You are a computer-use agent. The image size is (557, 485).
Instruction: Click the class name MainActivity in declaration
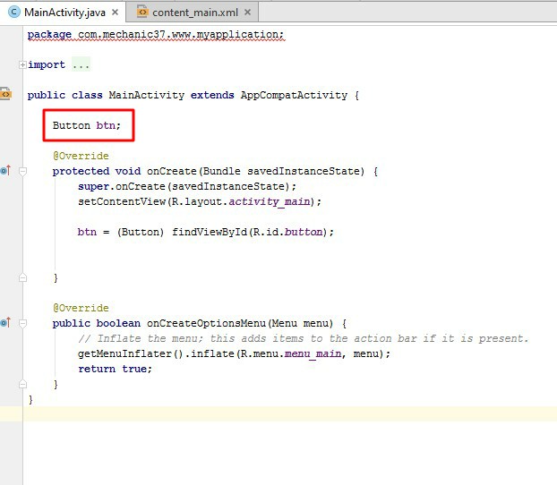point(146,95)
